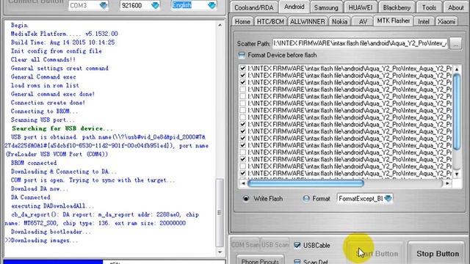This screenshot has height=264, width=470.
Task: Click the 'Connecting to BROM...' log line
Action: point(44,111)
